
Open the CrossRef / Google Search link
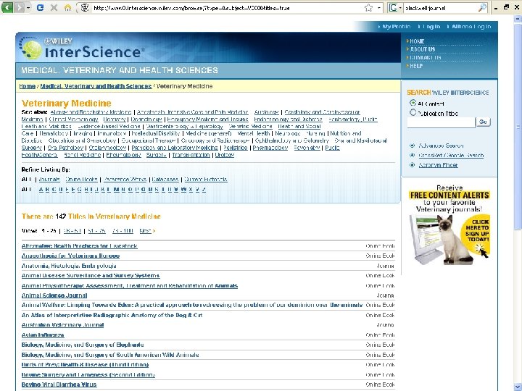click(x=451, y=155)
